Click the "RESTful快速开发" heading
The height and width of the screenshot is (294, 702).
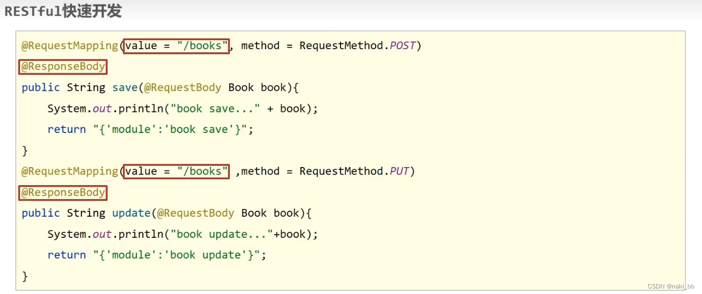pos(63,12)
